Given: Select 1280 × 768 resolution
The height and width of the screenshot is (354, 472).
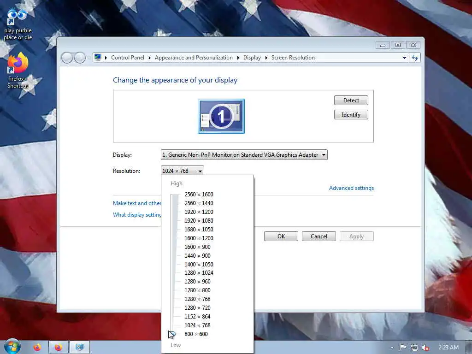Looking at the screenshot, I should coord(197,299).
